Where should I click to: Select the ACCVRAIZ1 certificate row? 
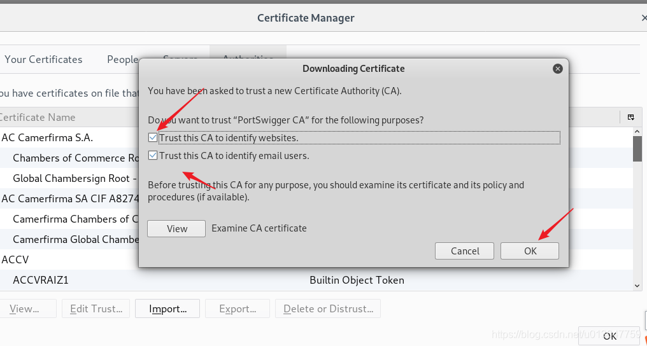316,280
